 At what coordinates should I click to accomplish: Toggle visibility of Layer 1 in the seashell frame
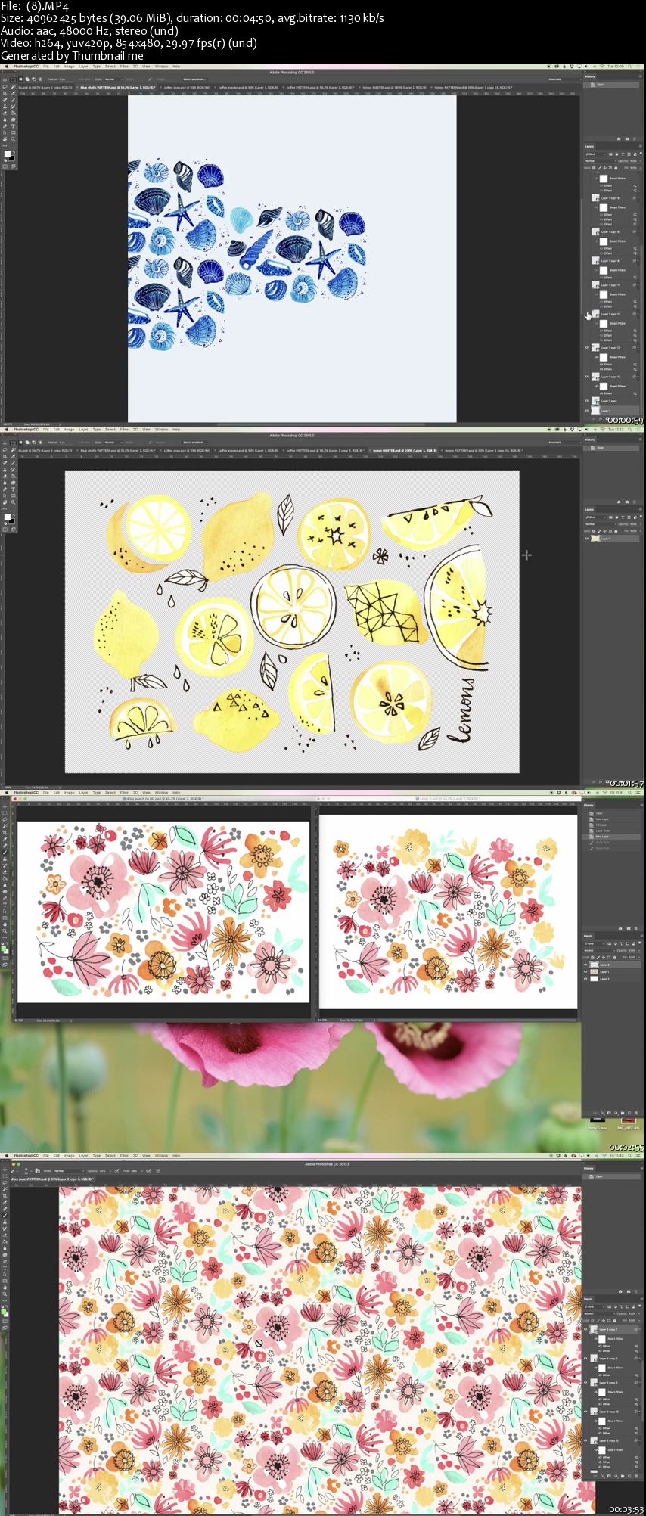click(587, 411)
